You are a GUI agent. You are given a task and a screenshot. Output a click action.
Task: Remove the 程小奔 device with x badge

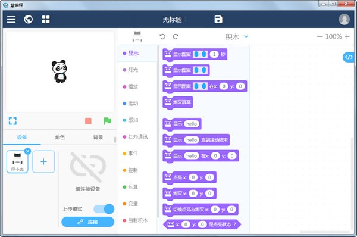click(27, 151)
